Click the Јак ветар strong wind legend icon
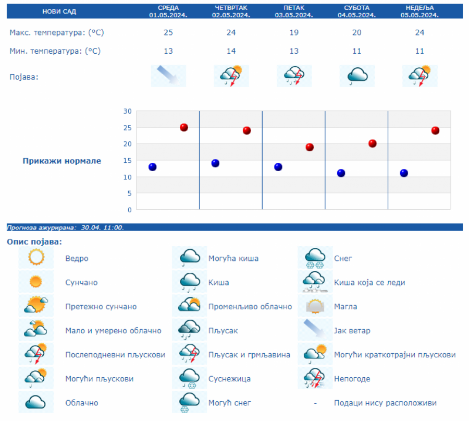Viewport: 469px width, 421px height. [315, 330]
